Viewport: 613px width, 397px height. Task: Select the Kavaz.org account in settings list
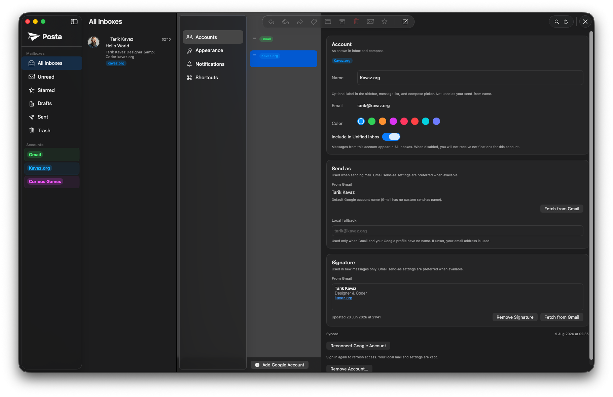coord(284,58)
